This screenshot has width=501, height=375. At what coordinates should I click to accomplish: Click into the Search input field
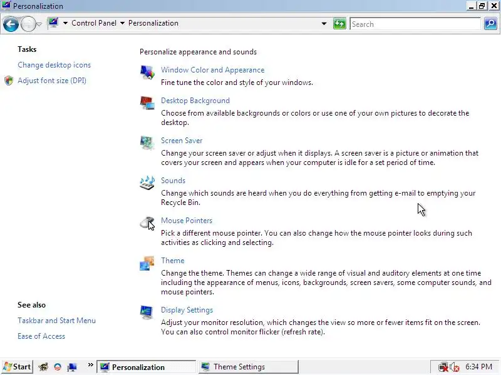point(415,24)
